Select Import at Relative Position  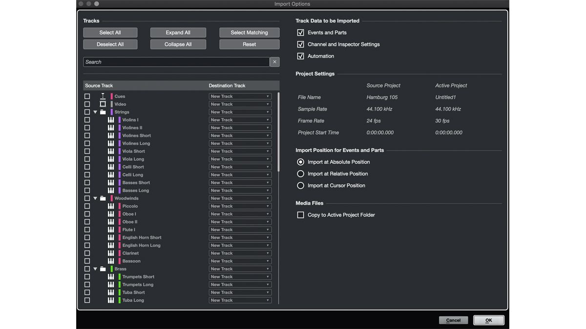point(300,174)
